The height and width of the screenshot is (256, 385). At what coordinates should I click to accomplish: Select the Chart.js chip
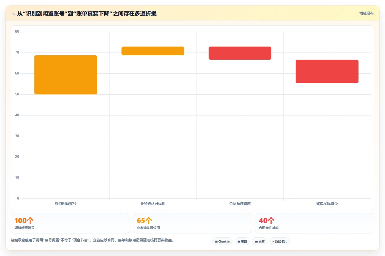tap(222, 241)
